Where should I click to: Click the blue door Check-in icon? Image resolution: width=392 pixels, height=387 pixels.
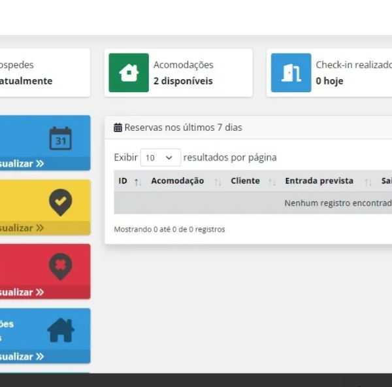click(x=291, y=73)
